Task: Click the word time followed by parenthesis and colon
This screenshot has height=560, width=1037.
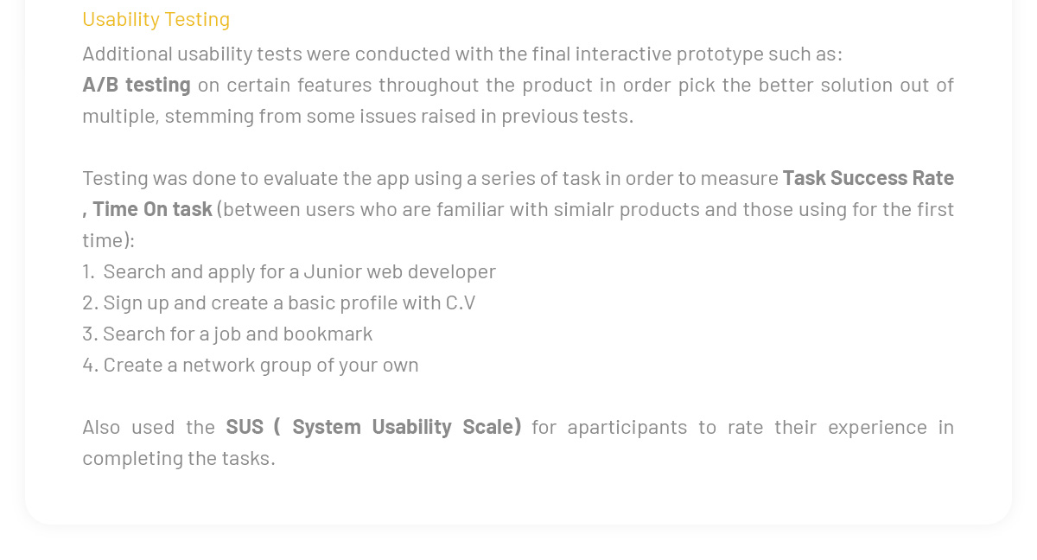Action: tap(108, 240)
